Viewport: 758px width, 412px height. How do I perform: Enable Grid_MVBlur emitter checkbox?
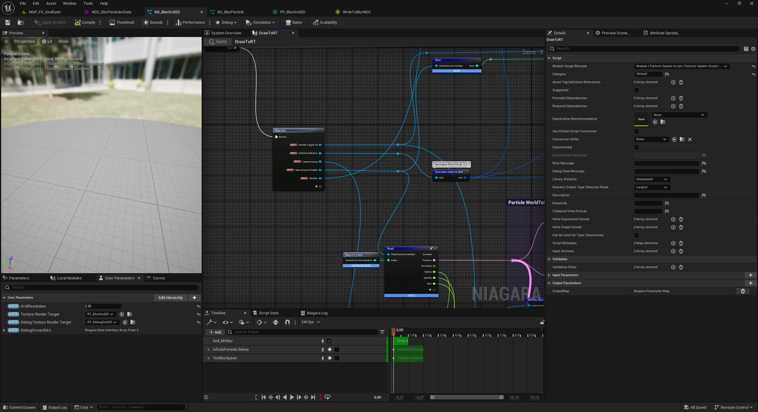(x=329, y=341)
